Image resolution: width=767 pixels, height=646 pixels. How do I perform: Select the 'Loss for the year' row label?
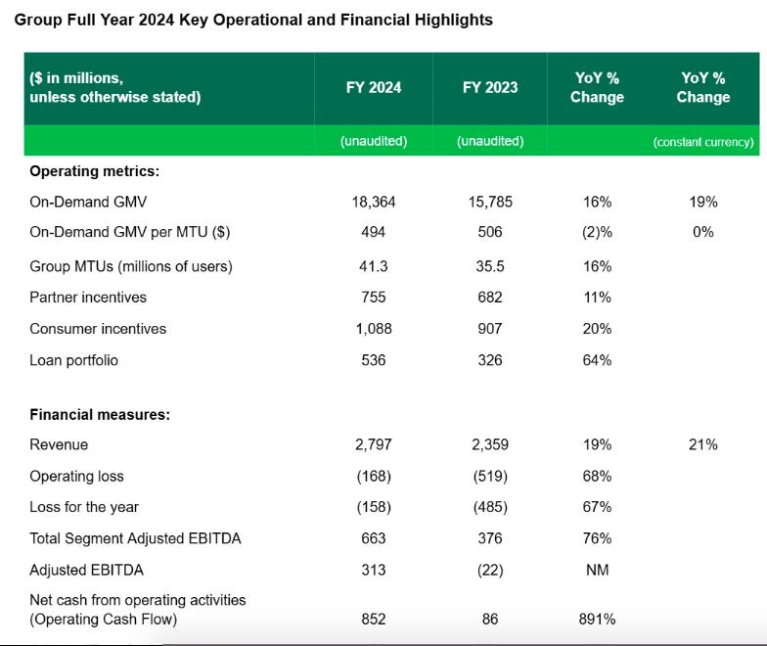click(x=84, y=507)
